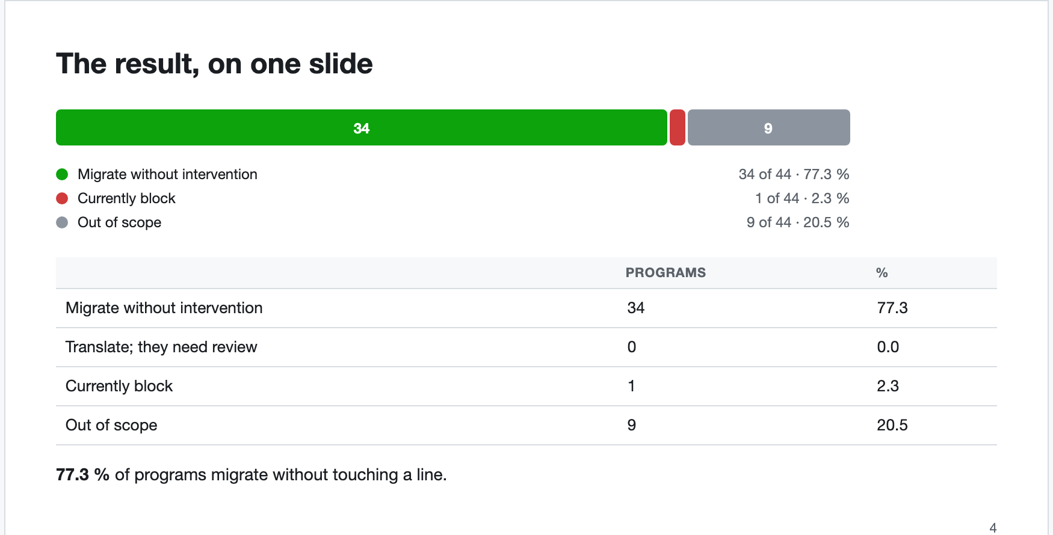This screenshot has width=1053, height=535.
Task: Click the 20.5 percentage cell in table
Action: pos(892,425)
